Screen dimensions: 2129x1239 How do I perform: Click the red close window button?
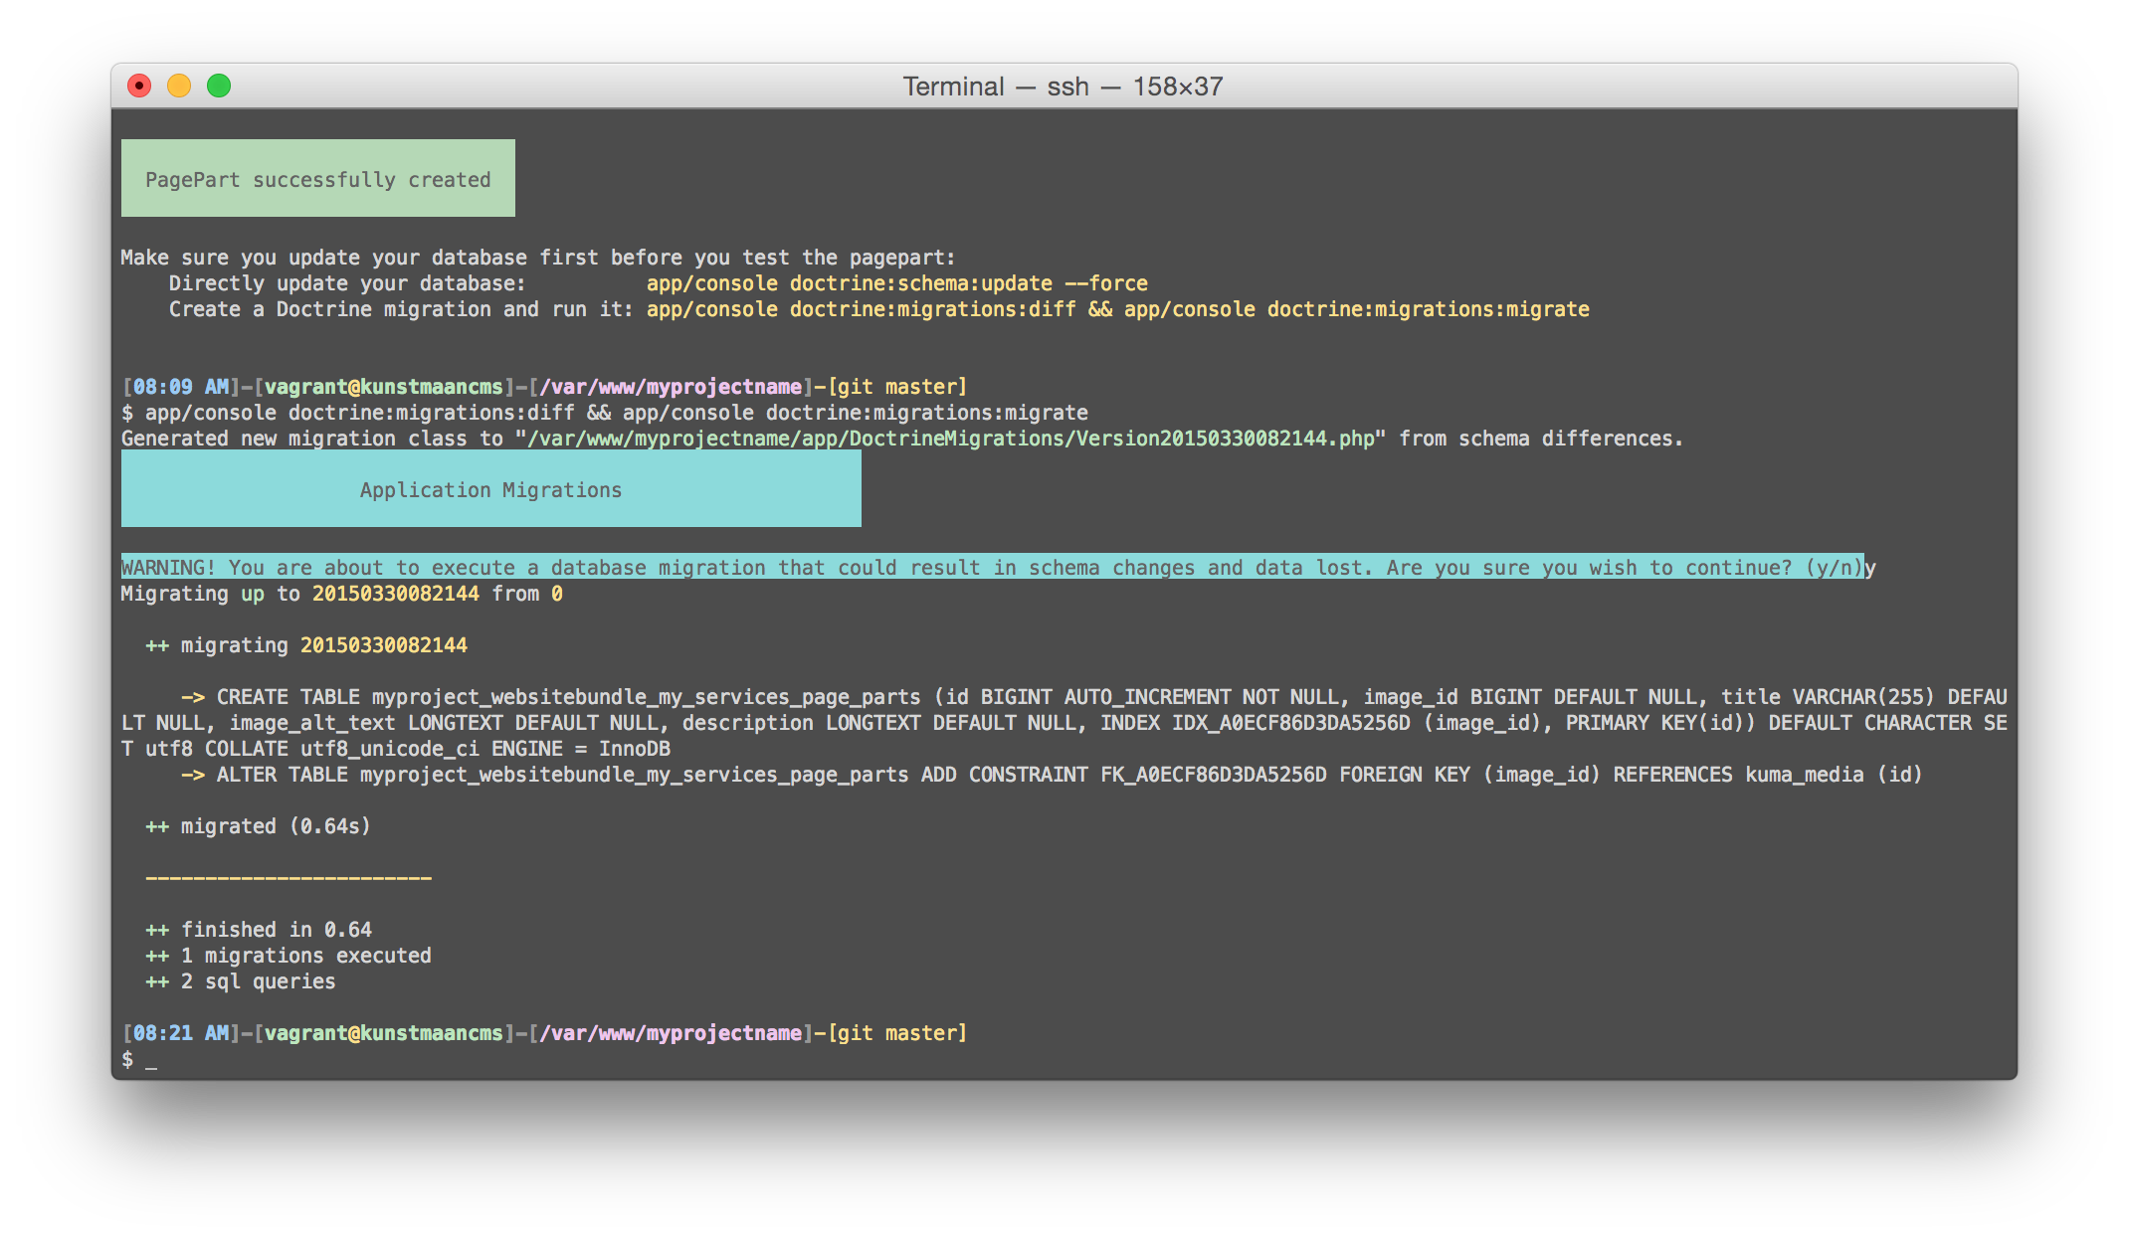[139, 87]
